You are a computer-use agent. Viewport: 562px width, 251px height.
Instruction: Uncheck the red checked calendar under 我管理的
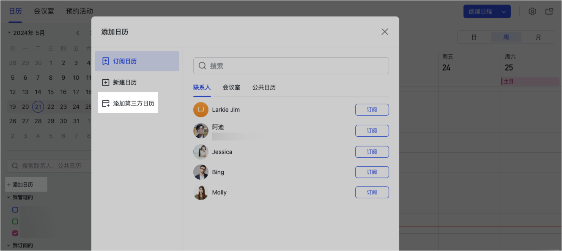coord(15,233)
